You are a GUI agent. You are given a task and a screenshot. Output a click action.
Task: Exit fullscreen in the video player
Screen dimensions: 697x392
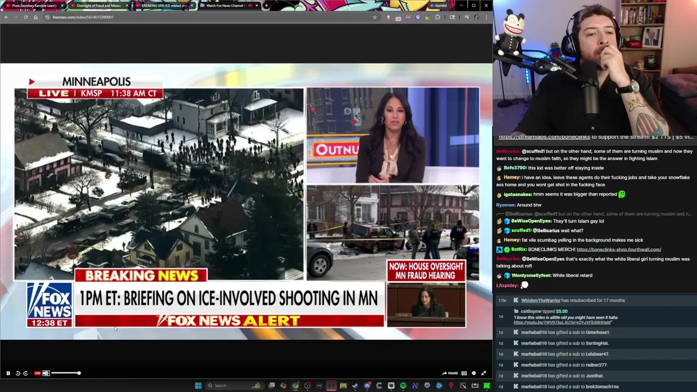(x=484, y=373)
